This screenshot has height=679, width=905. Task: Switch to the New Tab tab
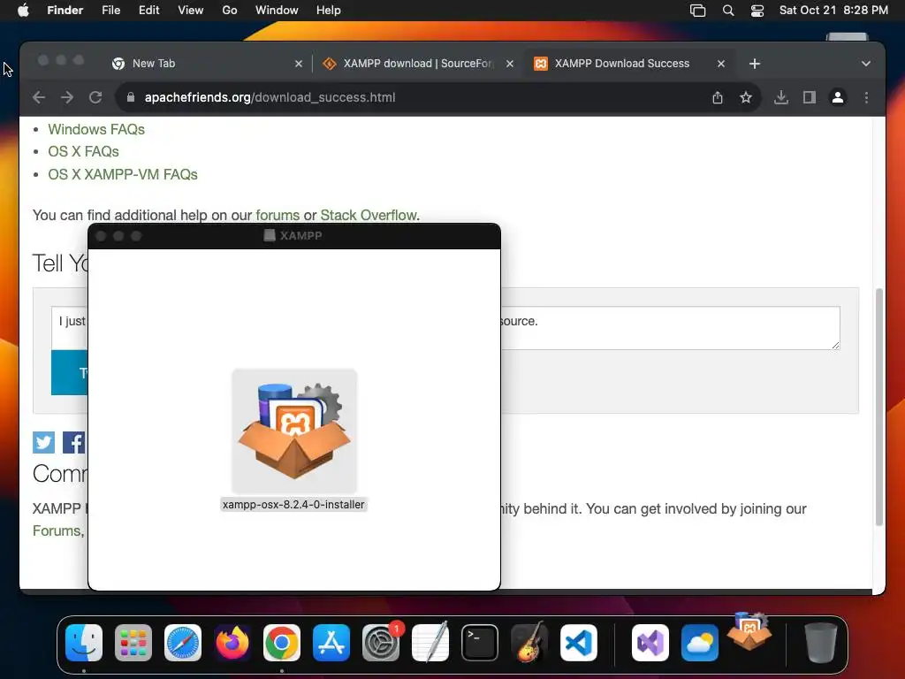coord(208,64)
